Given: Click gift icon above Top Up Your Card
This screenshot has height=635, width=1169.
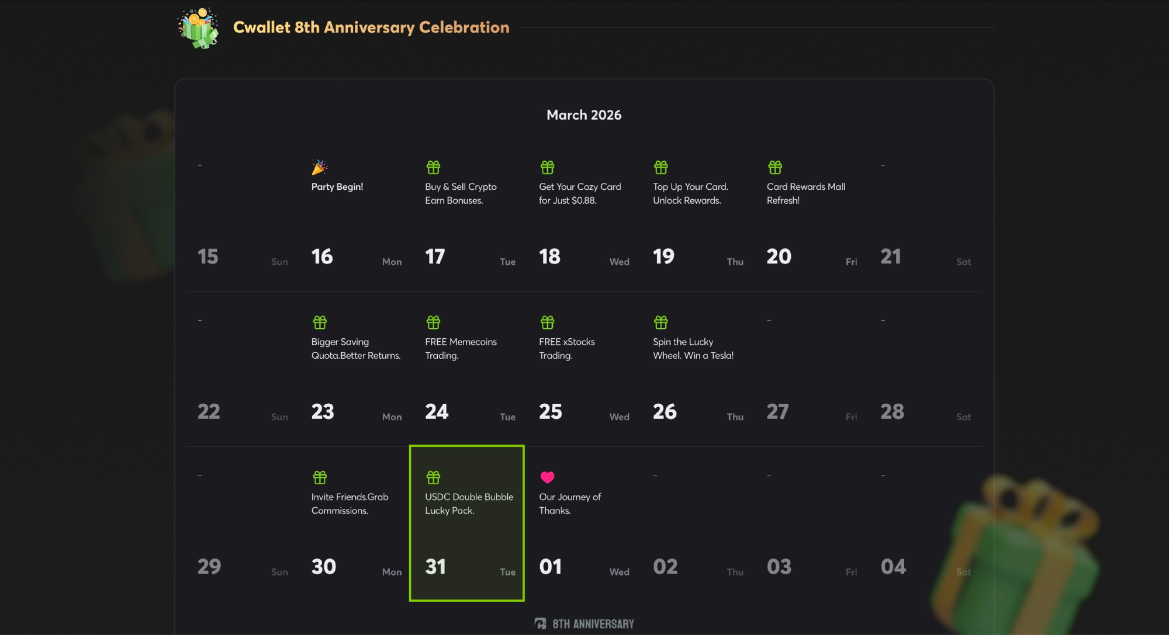Looking at the screenshot, I should (x=660, y=168).
